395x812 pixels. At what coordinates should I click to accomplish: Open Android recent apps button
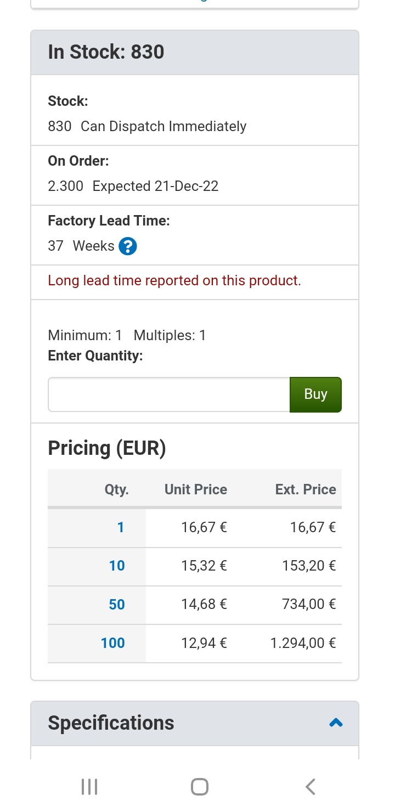pyautogui.click(x=89, y=787)
